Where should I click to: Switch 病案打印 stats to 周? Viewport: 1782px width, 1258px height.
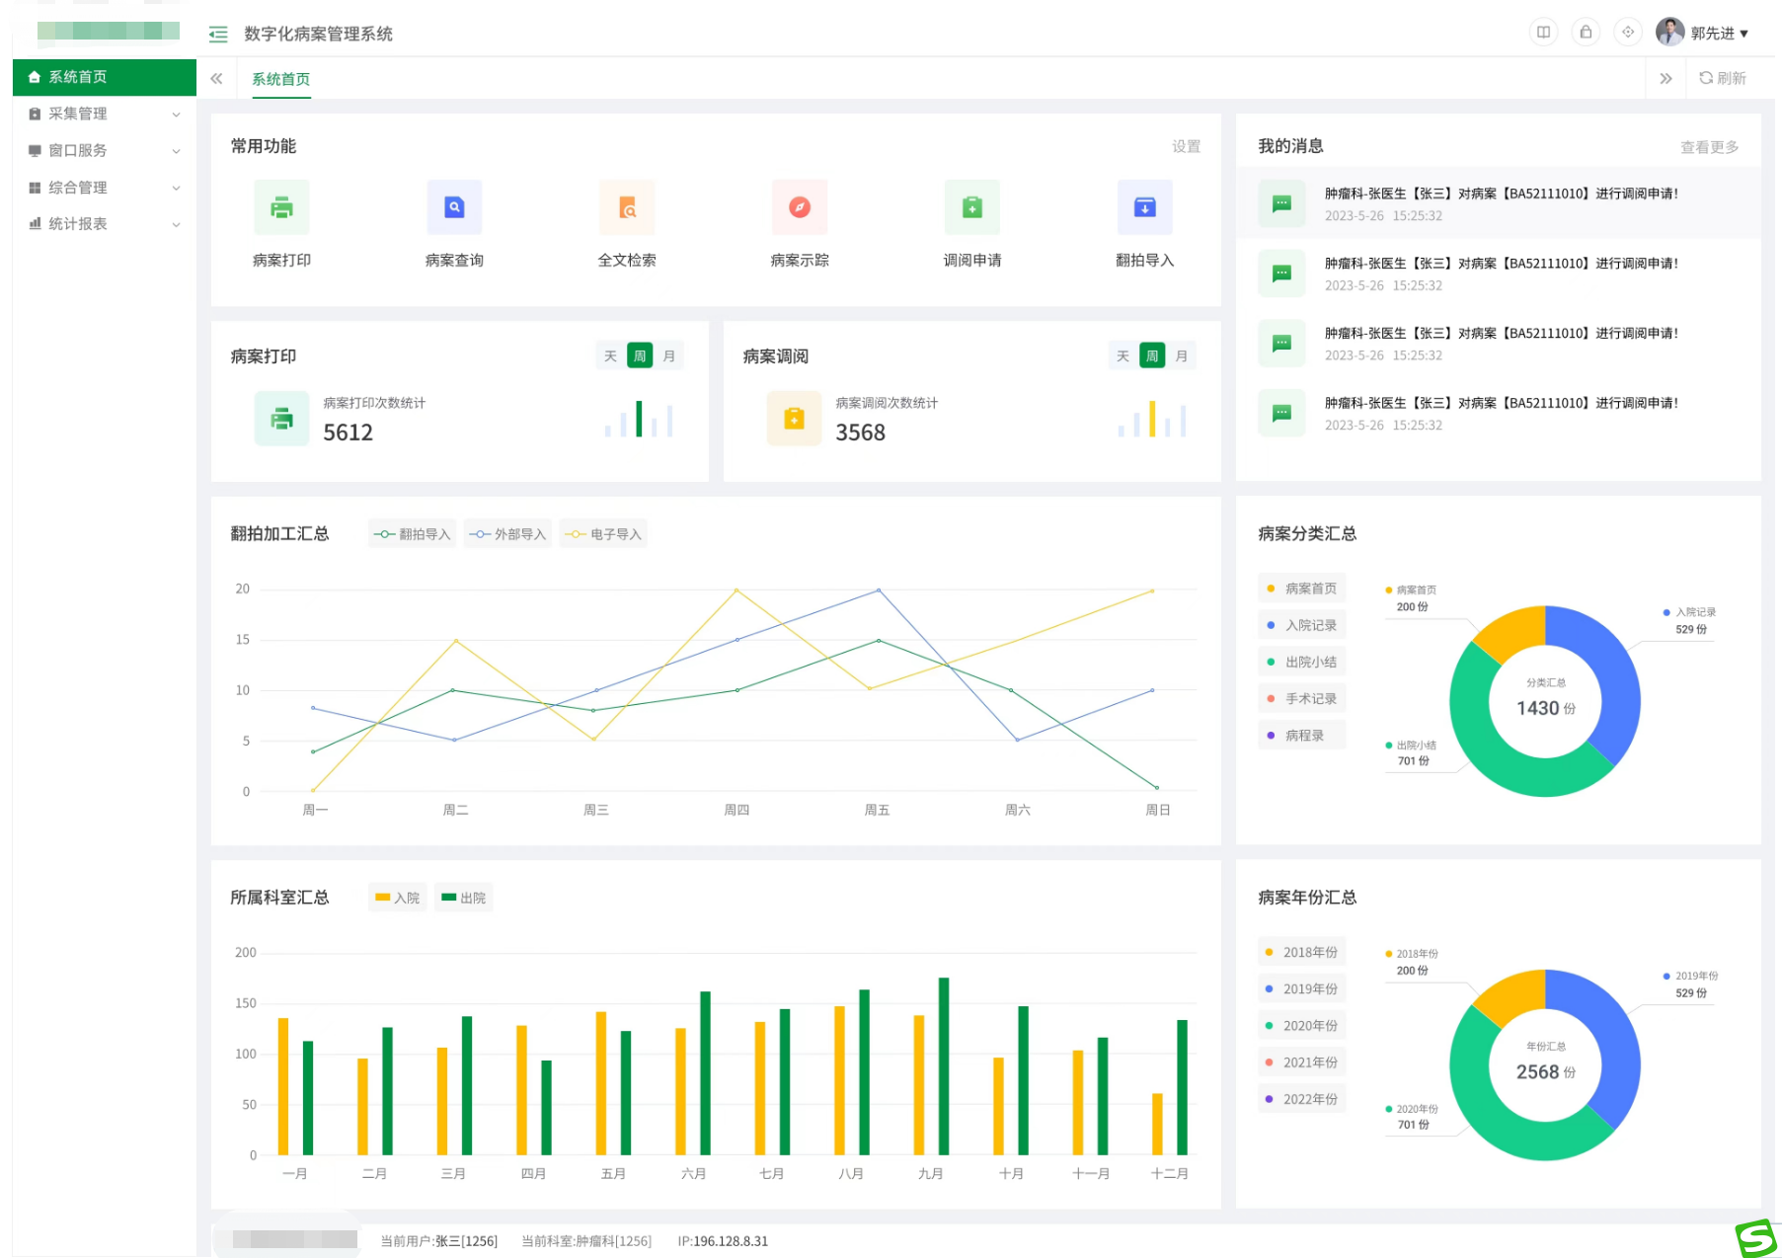[640, 355]
